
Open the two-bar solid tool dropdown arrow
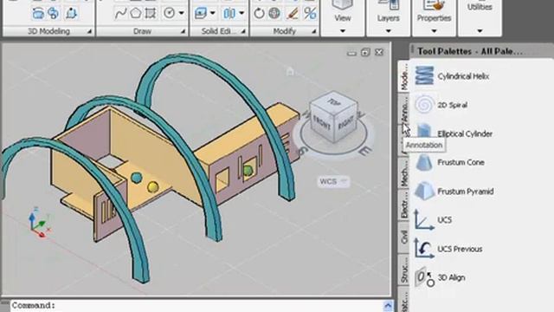click(242, 14)
